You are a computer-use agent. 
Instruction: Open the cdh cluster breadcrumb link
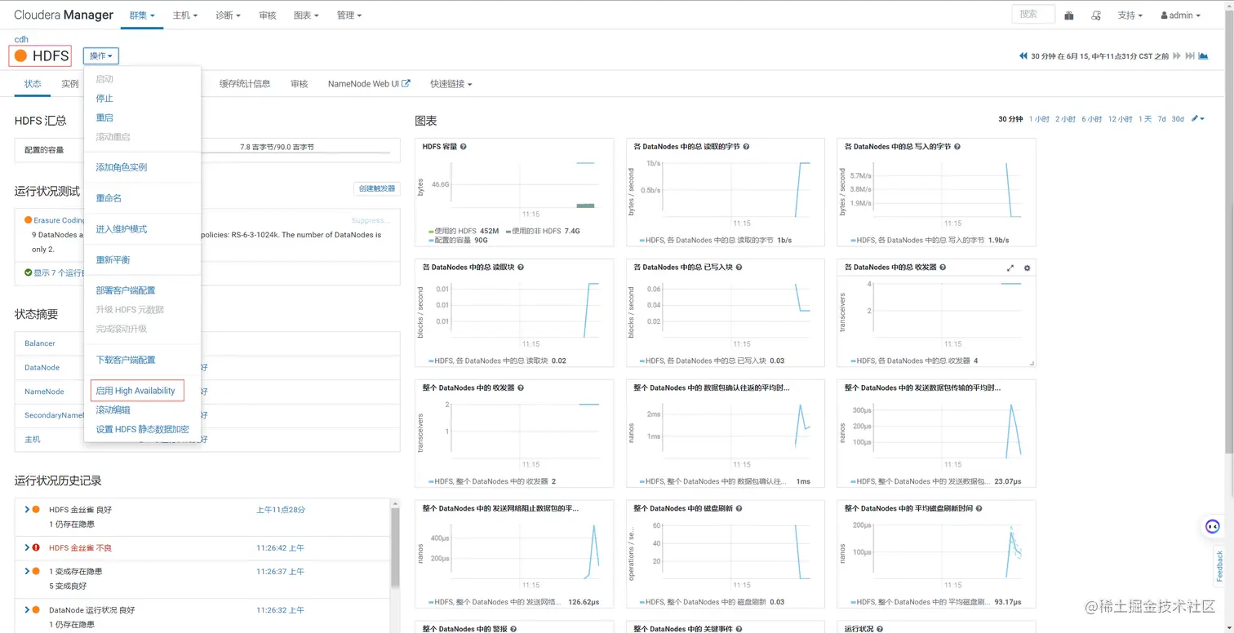click(x=21, y=39)
